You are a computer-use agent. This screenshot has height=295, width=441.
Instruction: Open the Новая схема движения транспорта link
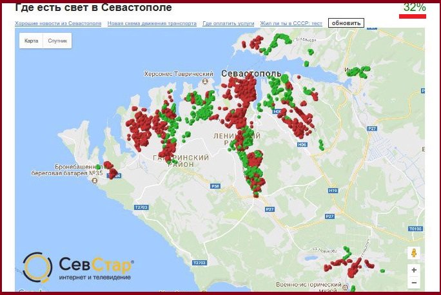[152, 23]
